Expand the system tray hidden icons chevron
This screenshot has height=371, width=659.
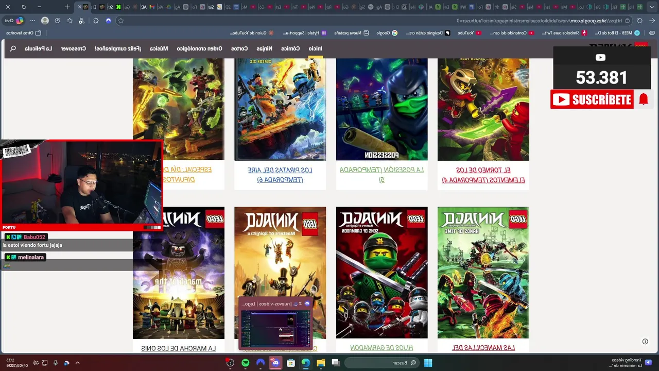[77, 363]
